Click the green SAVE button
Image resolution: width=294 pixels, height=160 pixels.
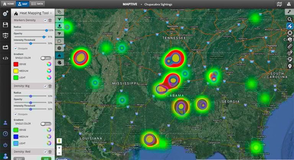pos(46,158)
